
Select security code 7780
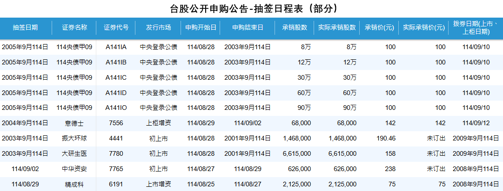116,154
